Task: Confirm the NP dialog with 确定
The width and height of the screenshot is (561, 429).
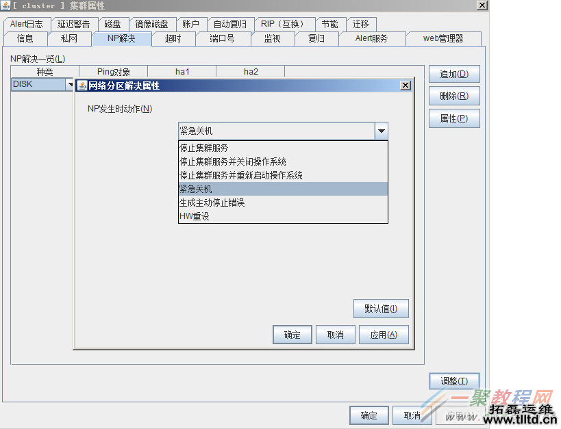Action: coord(292,334)
